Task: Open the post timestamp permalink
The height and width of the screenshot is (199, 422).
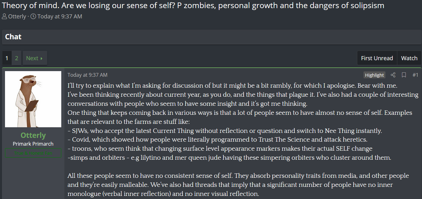Action: click(x=88, y=75)
